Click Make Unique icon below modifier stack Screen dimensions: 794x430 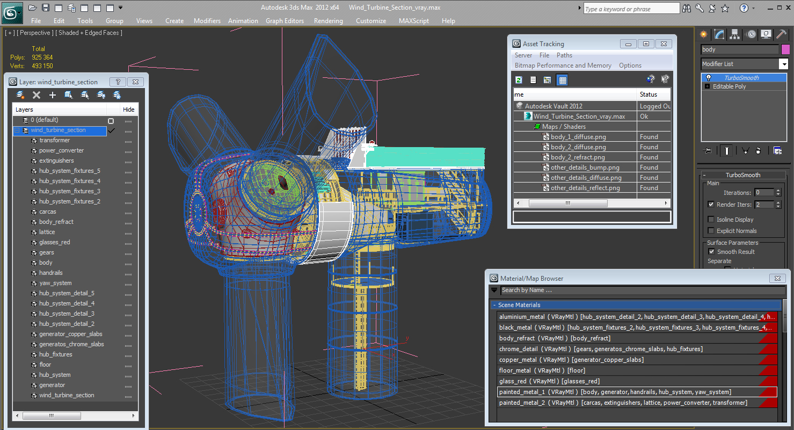(745, 151)
